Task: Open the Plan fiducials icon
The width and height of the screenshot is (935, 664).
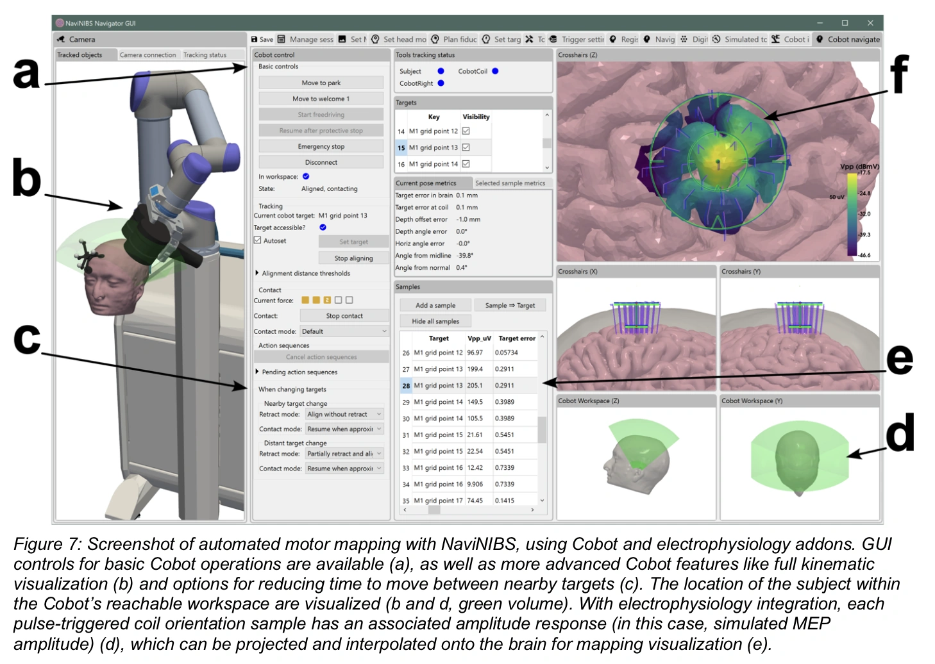Action: click(x=435, y=39)
